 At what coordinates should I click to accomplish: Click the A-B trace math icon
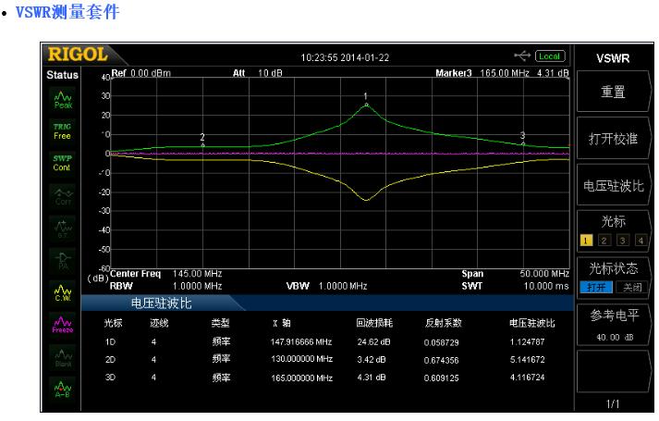pos(62,390)
